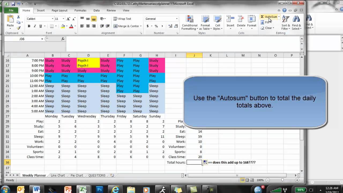Click the Format Painter brush icon
The width and height of the screenshot is (343, 193).
coord(18,28)
